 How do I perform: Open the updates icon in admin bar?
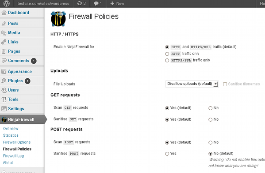80,4
